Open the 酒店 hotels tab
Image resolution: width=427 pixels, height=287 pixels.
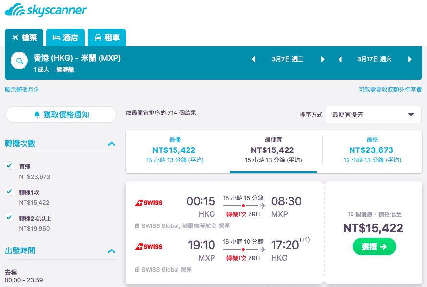(x=65, y=37)
